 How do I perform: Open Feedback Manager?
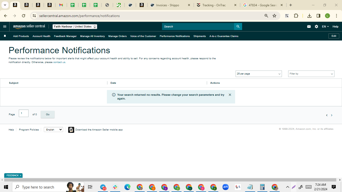click(x=65, y=36)
